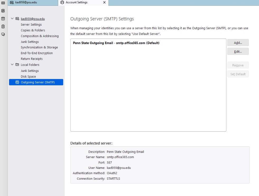The height and width of the screenshot is (196, 259).
Task: Click the Outgoing Server (SMTP) icon
Action: click(x=17, y=82)
